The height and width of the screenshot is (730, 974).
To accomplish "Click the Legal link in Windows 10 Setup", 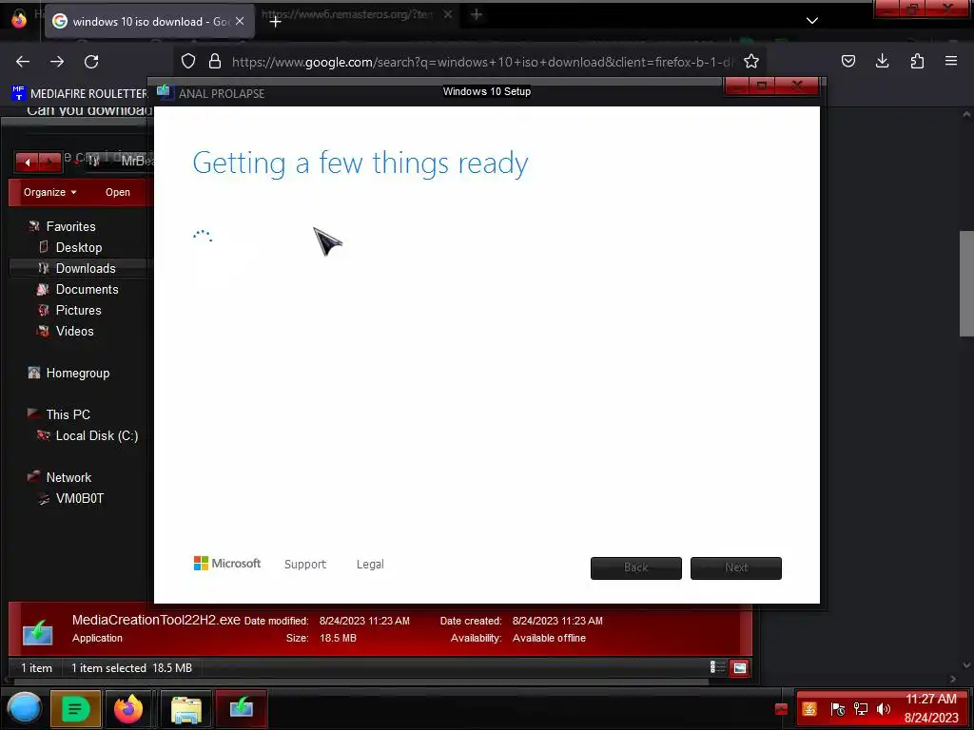I will [x=370, y=565].
